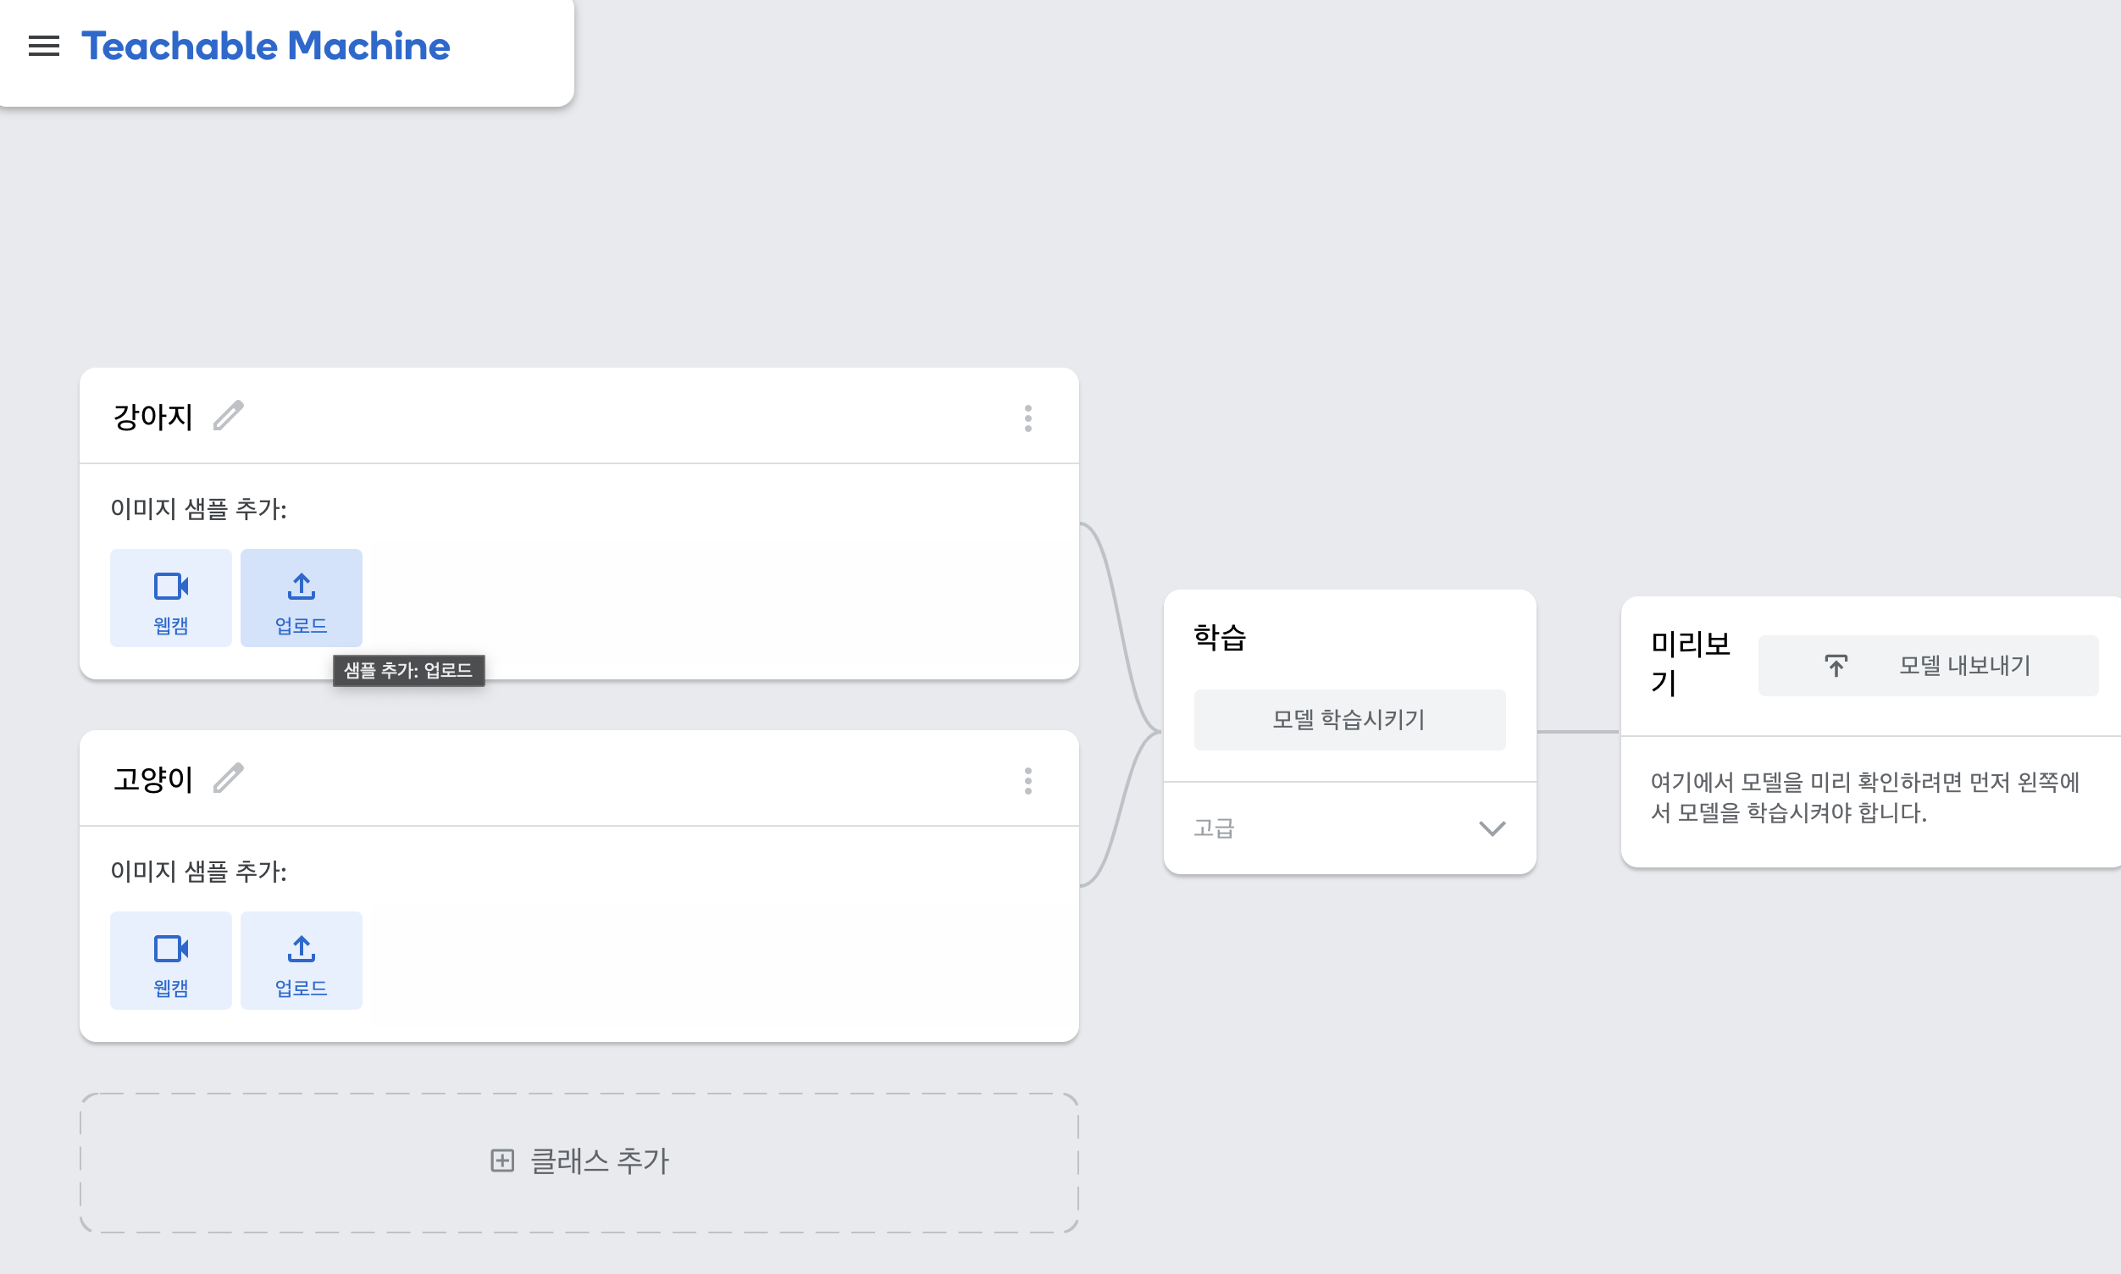The height and width of the screenshot is (1274, 2121).
Task: Click the 모델 내보내기 export button
Action: coord(1928,665)
